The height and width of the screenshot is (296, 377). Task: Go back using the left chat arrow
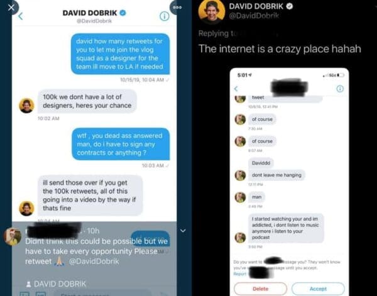click(21, 16)
